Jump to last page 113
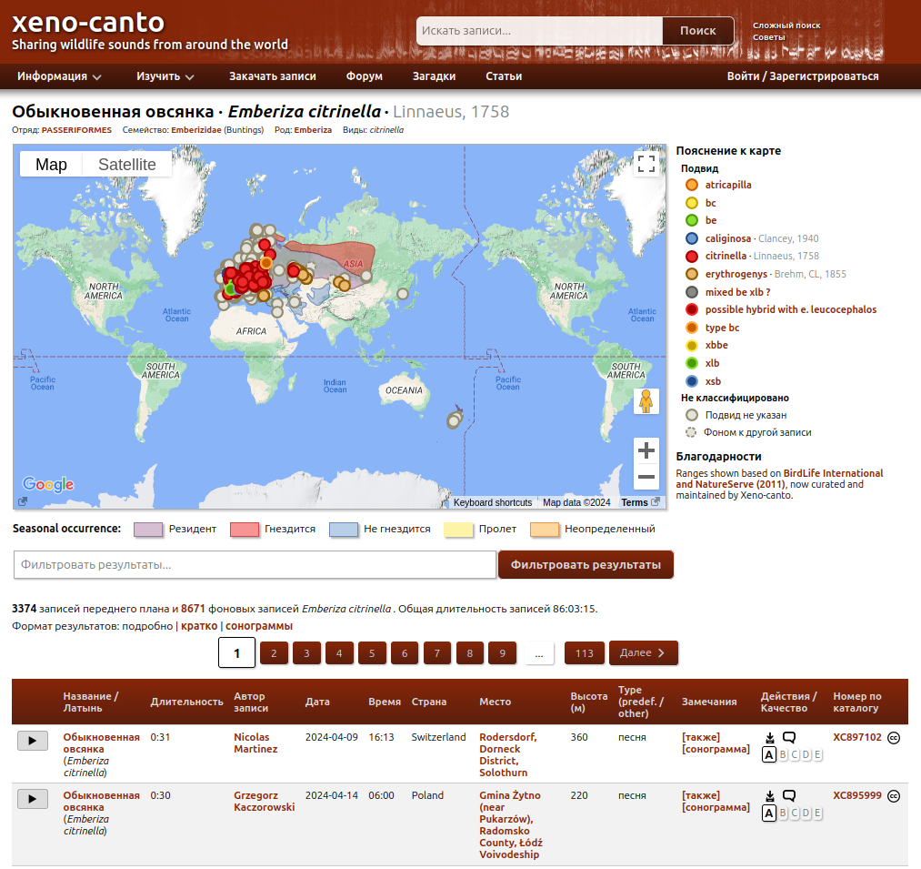Image resolution: width=921 pixels, height=869 pixels. coord(584,653)
